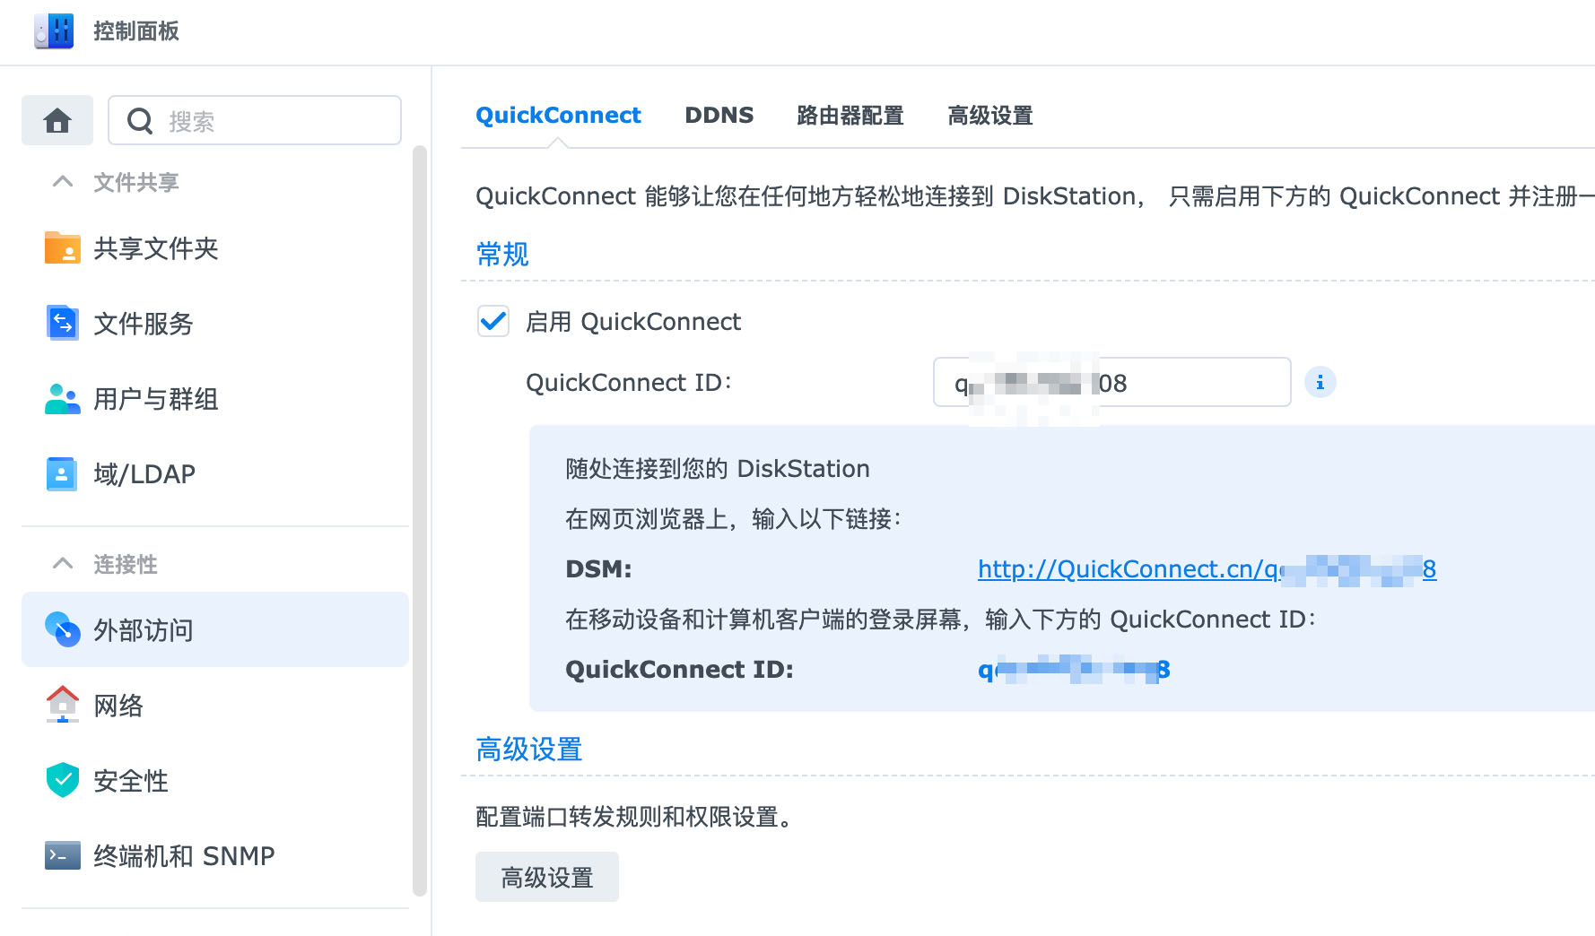Open Shared Folder (共享文件夹) icon
The height and width of the screenshot is (936, 1595).
point(62,248)
